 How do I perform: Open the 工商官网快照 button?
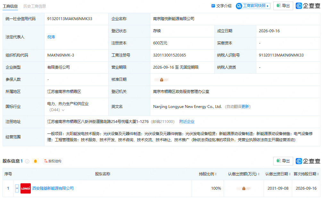coord(253,6)
